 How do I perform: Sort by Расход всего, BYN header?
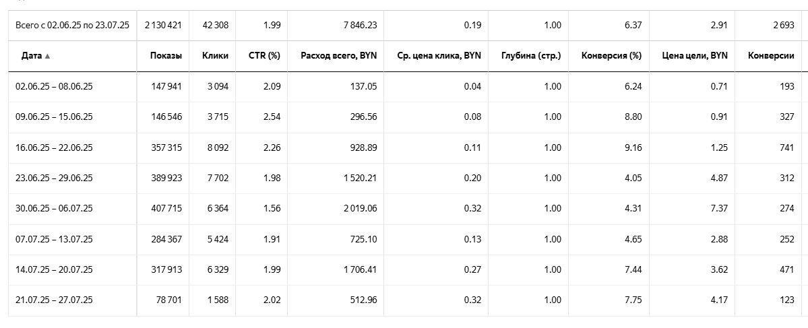pyautogui.click(x=339, y=56)
